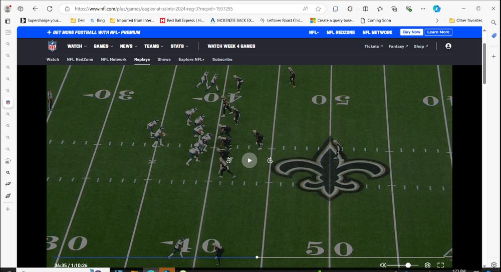Click the video progress bar handle

[257, 257]
